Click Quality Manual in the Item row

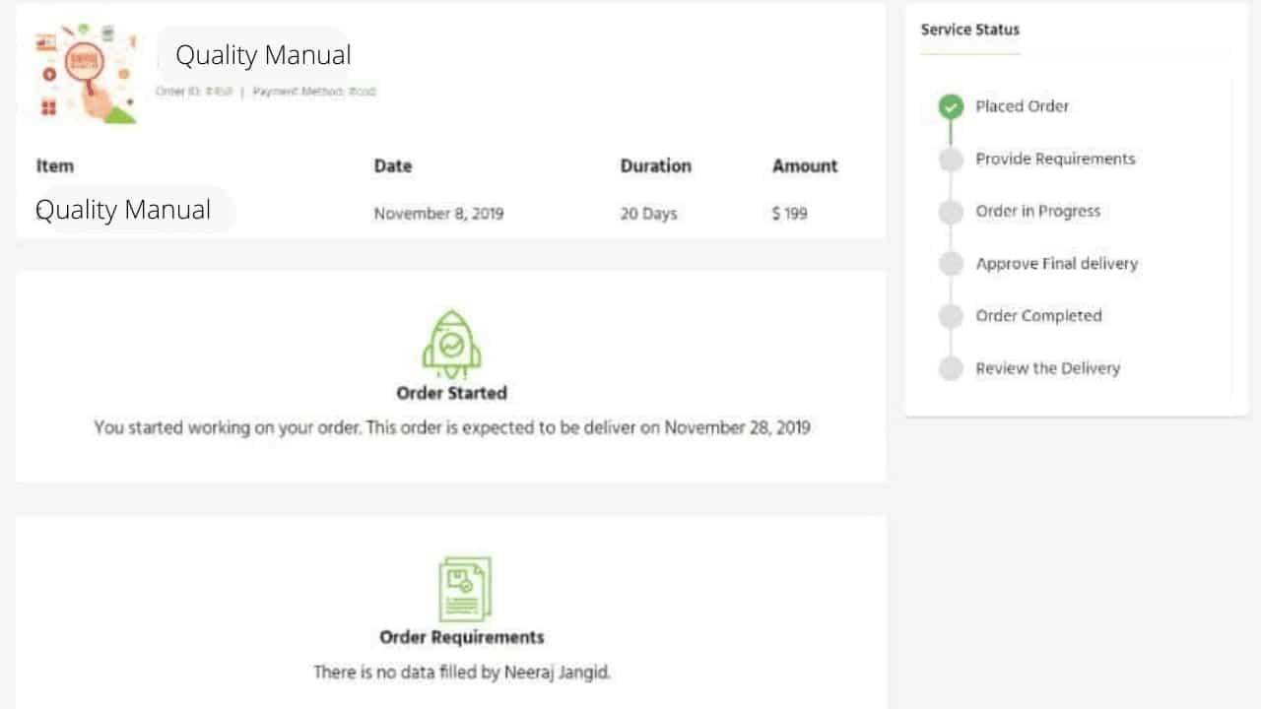(x=123, y=210)
